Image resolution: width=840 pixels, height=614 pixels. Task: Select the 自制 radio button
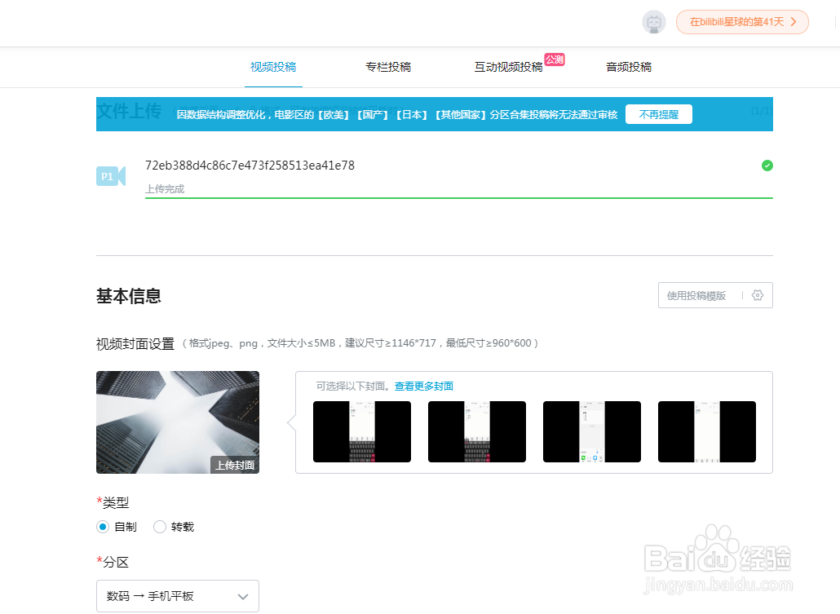[x=103, y=528]
